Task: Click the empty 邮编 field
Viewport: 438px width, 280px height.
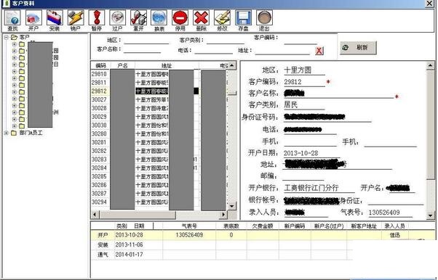Action: [303, 176]
